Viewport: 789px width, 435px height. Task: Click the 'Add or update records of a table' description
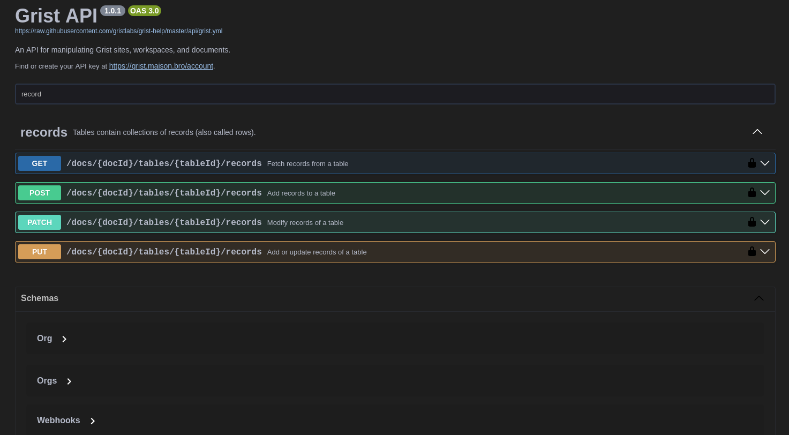click(x=317, y=252)
